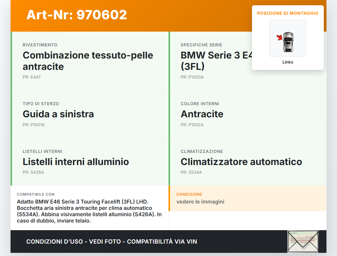Select 'Listelli interni alluminio' trim card
Screen dimensions: 337x256
[x=76, y=162]
